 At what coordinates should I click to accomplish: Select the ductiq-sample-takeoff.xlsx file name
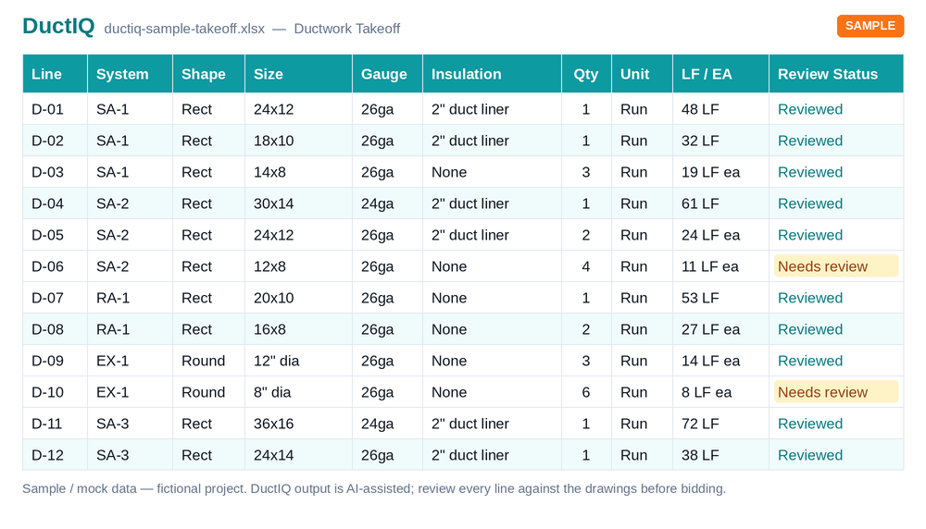click(184, 29)
